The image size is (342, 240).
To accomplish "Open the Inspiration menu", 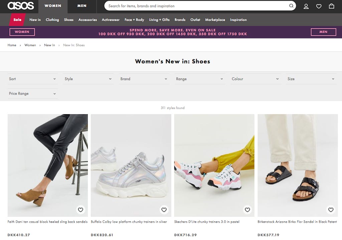I will click(238, 20).
